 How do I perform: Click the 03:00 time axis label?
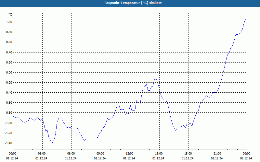43,154
